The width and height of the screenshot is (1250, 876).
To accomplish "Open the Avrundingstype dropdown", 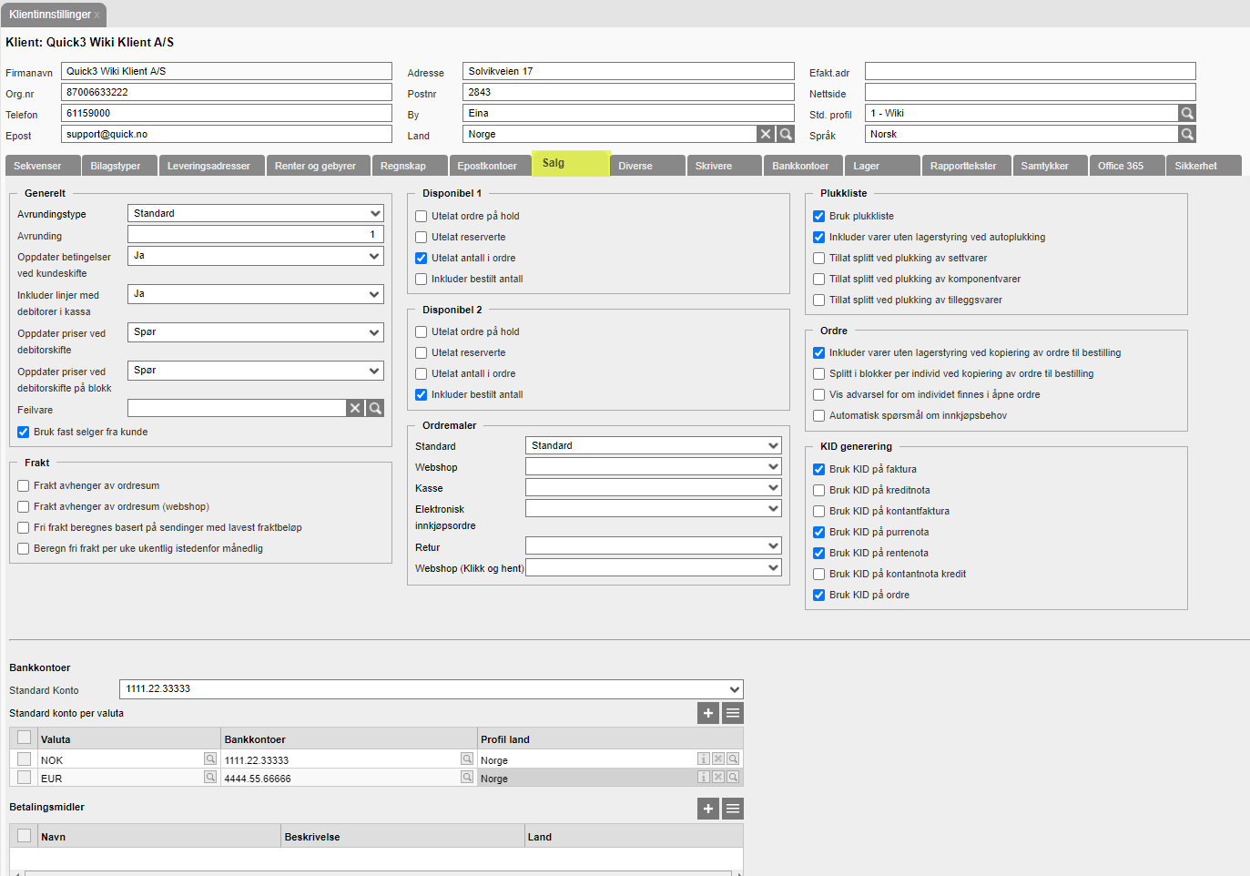I will coord(256,213).
